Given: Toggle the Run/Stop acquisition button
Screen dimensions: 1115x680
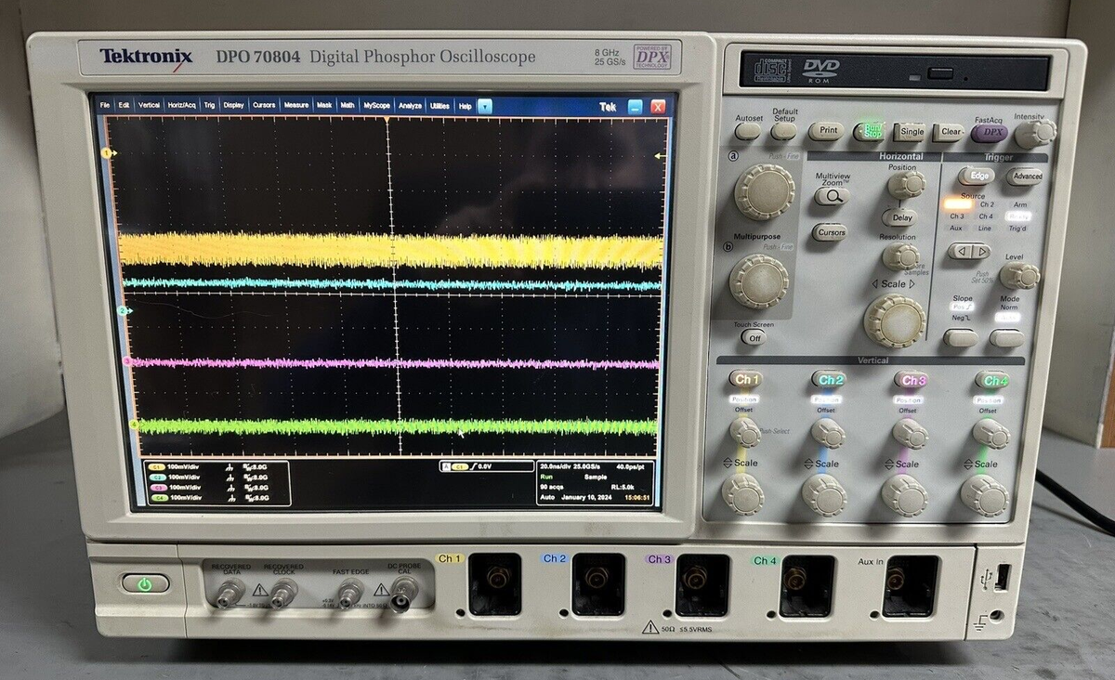Looking at the screenshot, I should (x=870, y=132).
